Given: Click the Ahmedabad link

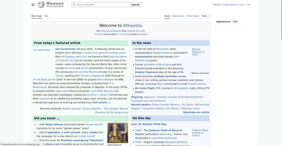Looking at the screenshot, I should (181, 88).
